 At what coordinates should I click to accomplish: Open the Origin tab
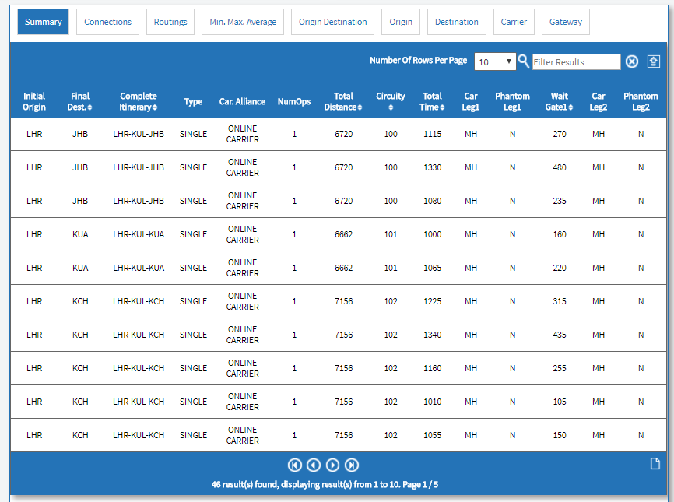point(401,22)
